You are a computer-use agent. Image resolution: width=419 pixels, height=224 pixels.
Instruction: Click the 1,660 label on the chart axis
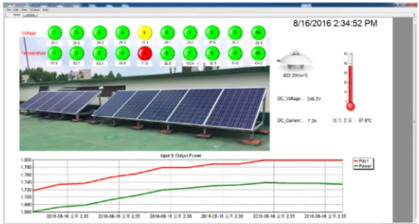click(x=26, y=212)
